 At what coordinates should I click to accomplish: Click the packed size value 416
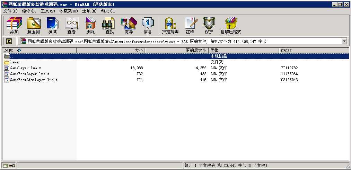203,80
